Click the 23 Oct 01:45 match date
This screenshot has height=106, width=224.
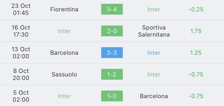[21, 9]
